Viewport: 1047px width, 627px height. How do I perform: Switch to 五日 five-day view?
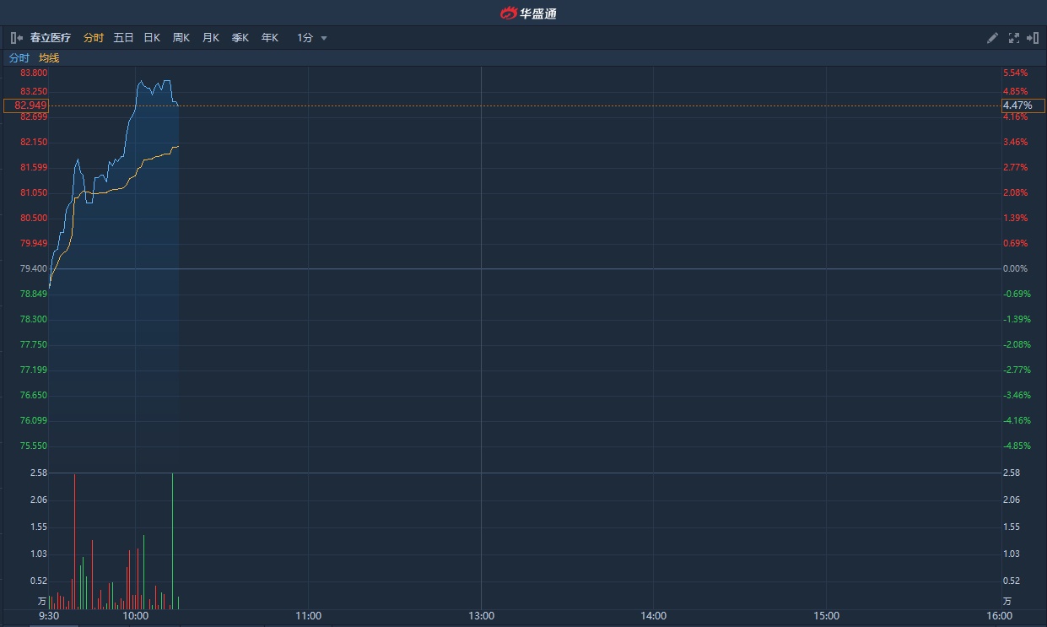coord(123,38)
